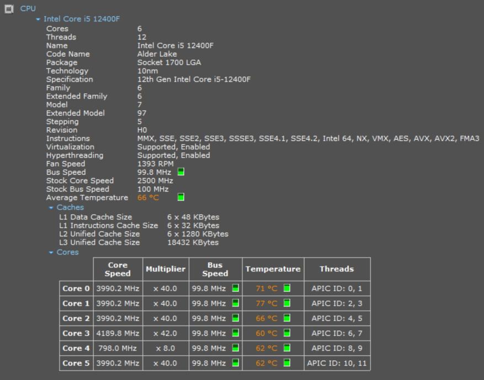
Task: Click the Extended Model value 97
Action: pyautogui.click(x=142, y=113)
